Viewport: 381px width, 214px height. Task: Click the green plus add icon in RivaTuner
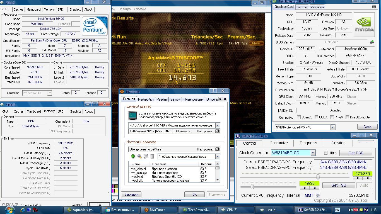133,157
